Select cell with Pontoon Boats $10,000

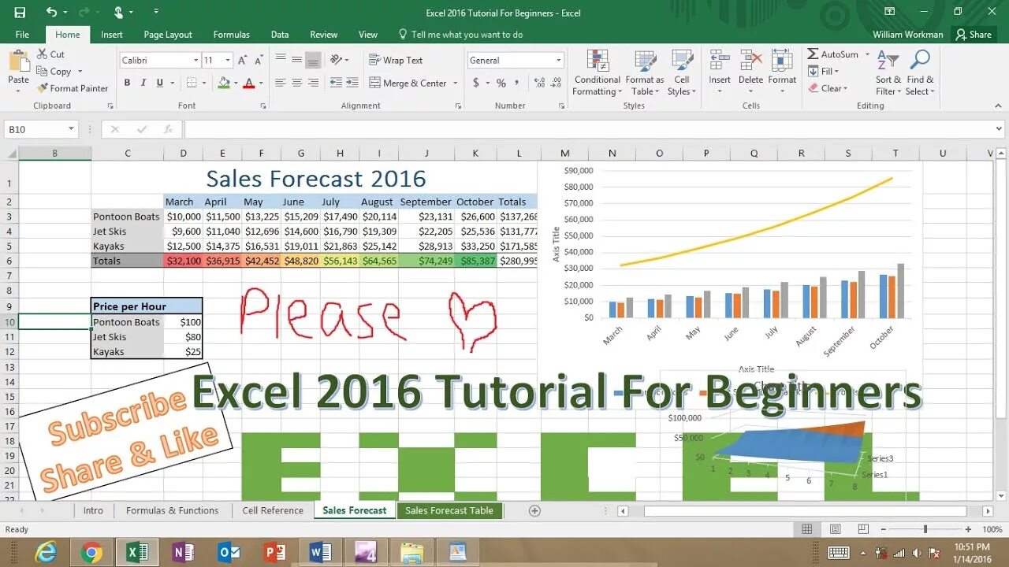(183, 217)
